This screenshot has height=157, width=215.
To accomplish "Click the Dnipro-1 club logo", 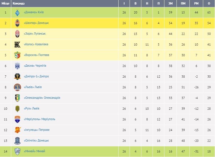I will [x=17, y=77].
